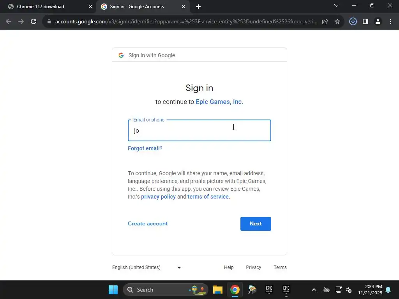This screenshot has width=399, height=299.
Task: Open the privacy policy link
Action: point(158,197)
